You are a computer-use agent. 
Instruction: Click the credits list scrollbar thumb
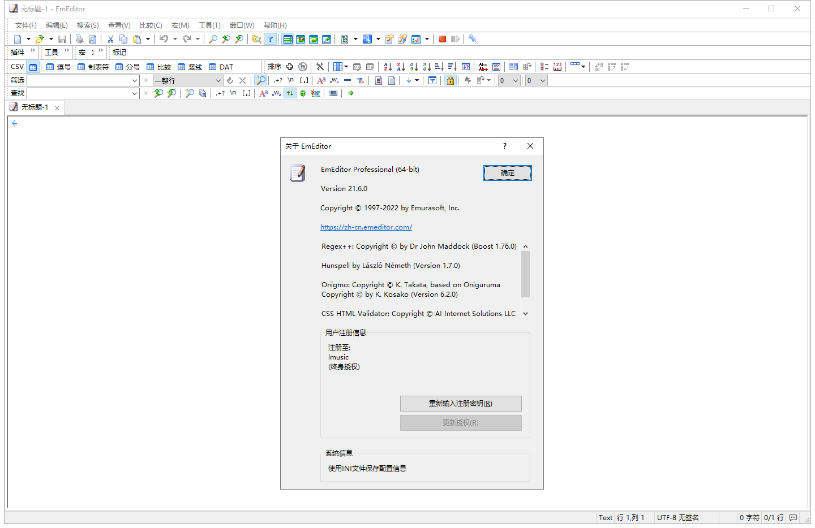[525, 274]
